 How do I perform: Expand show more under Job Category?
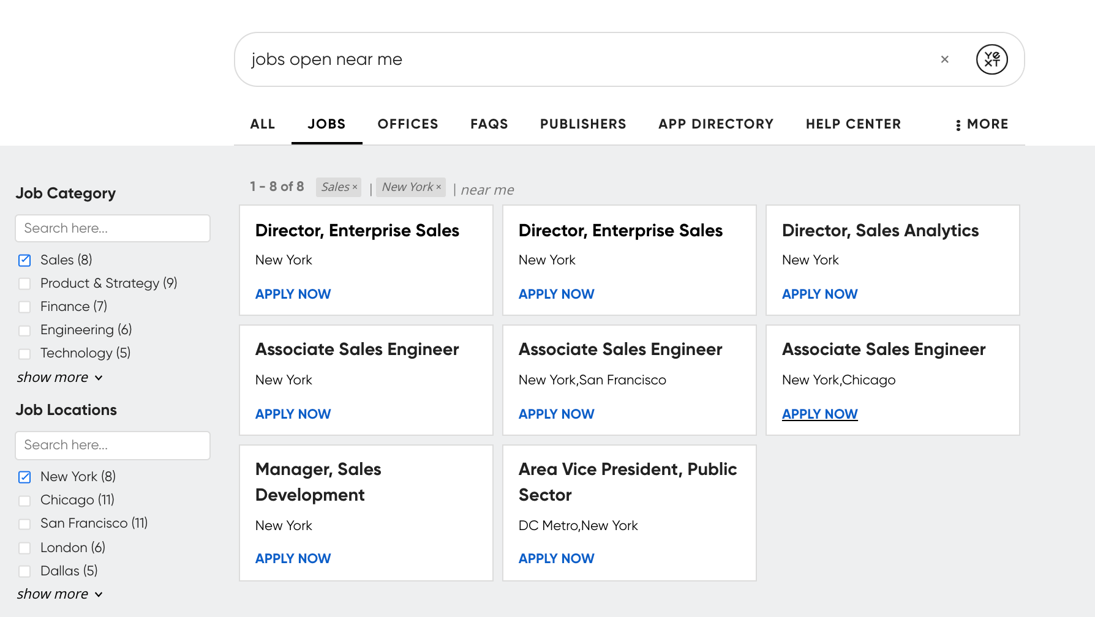(x=59, y=378)
